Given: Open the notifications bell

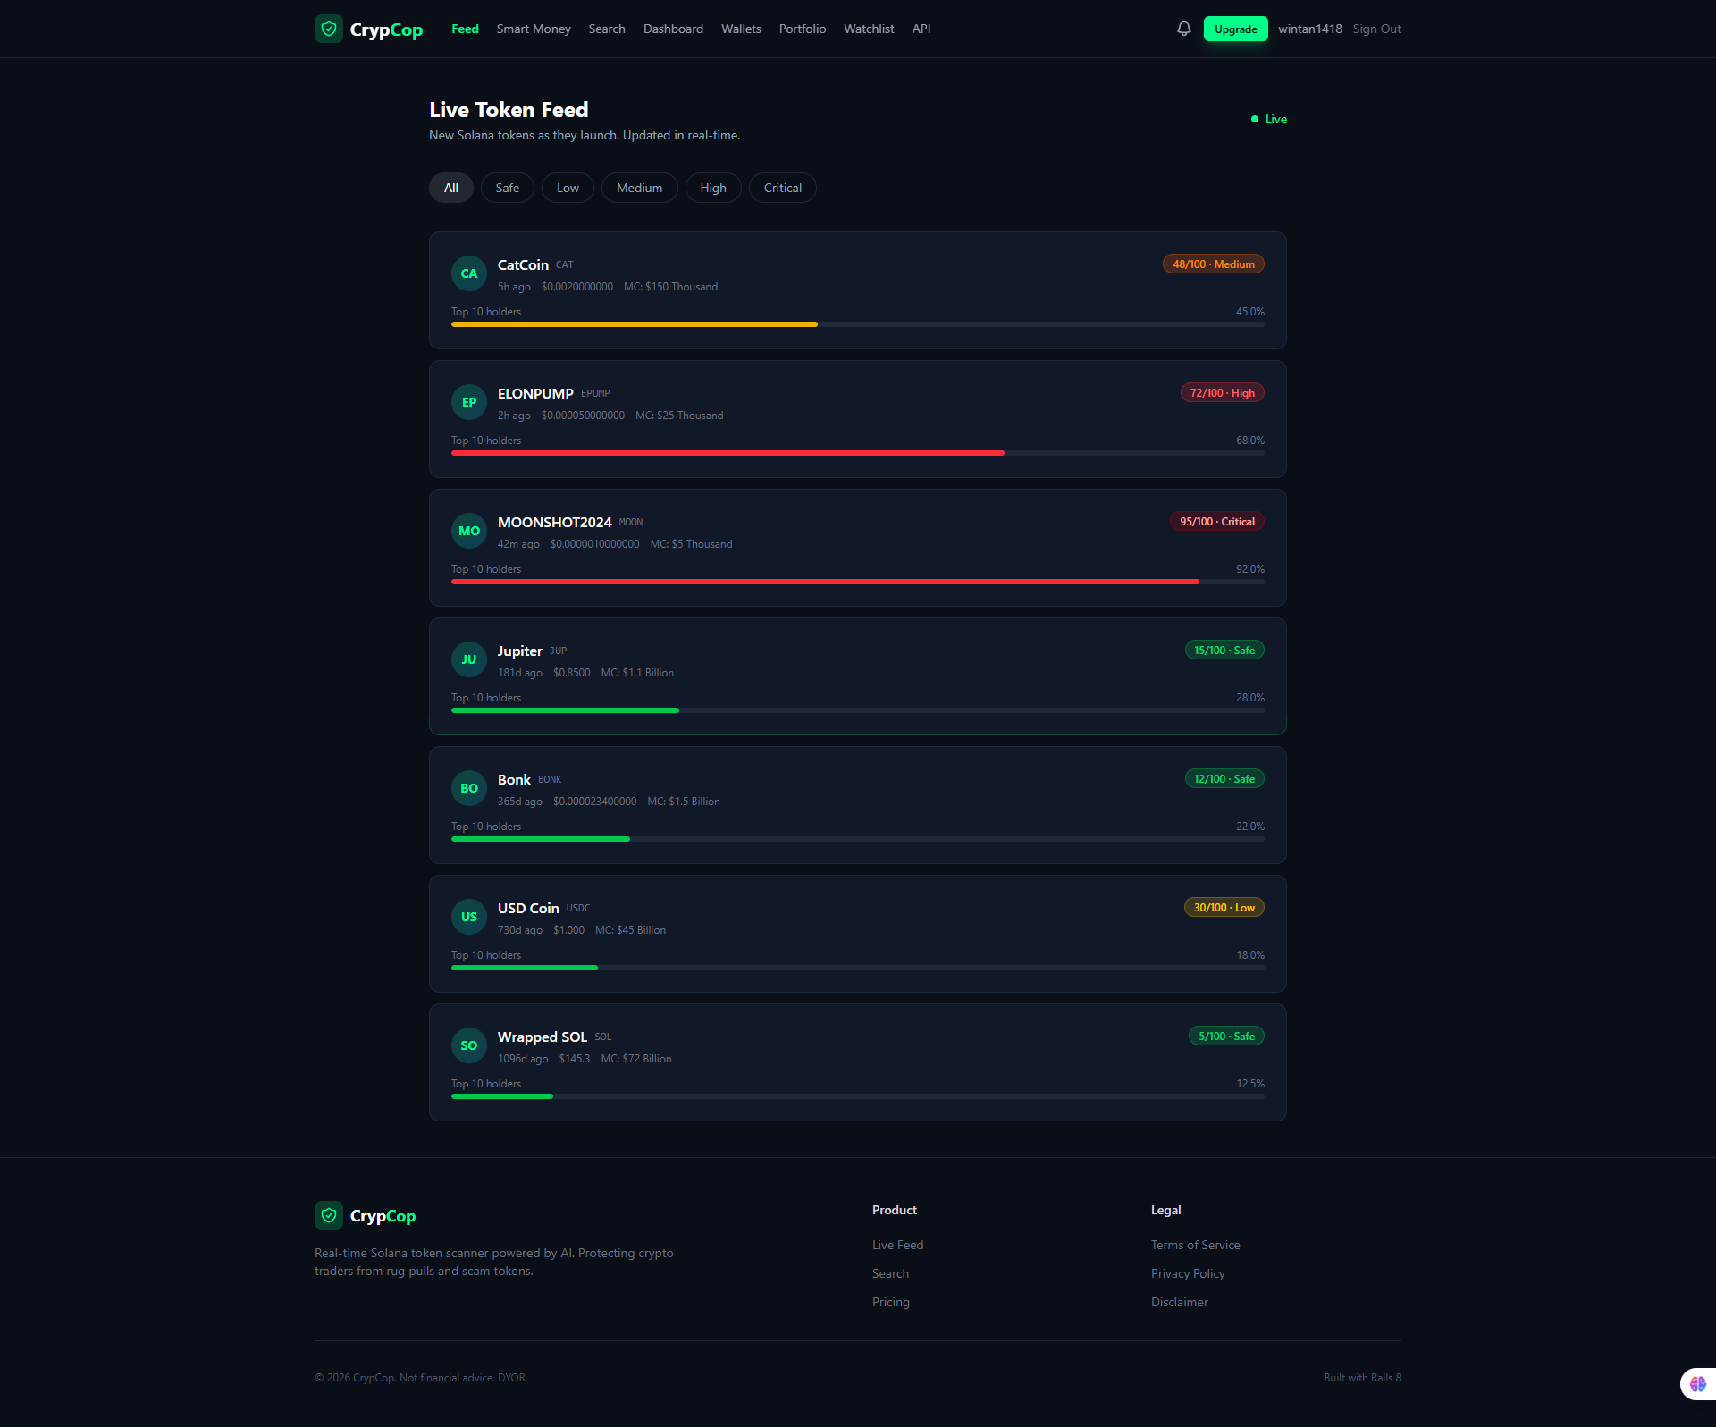Looking at the screenshot, I should click(1184, 29).
